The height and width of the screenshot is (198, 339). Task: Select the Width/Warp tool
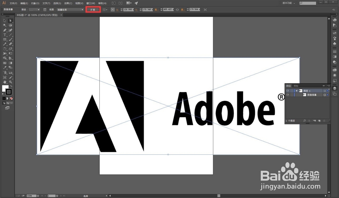pos(5,53)
